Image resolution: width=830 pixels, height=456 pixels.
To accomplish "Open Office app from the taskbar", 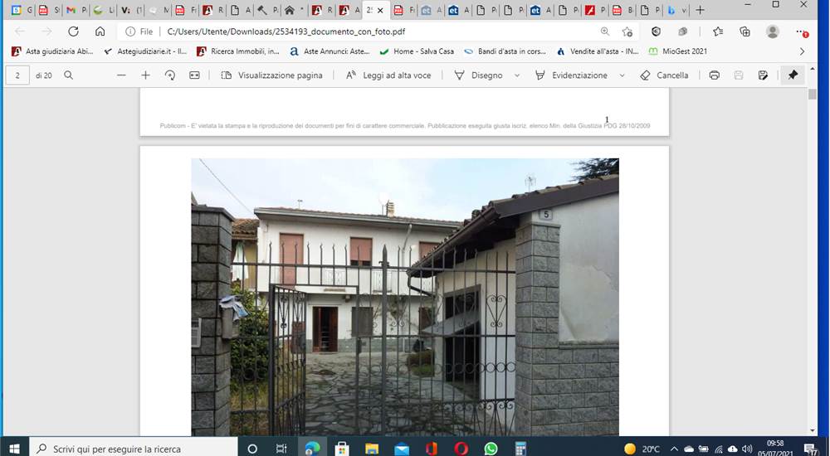I will [432, 449].
